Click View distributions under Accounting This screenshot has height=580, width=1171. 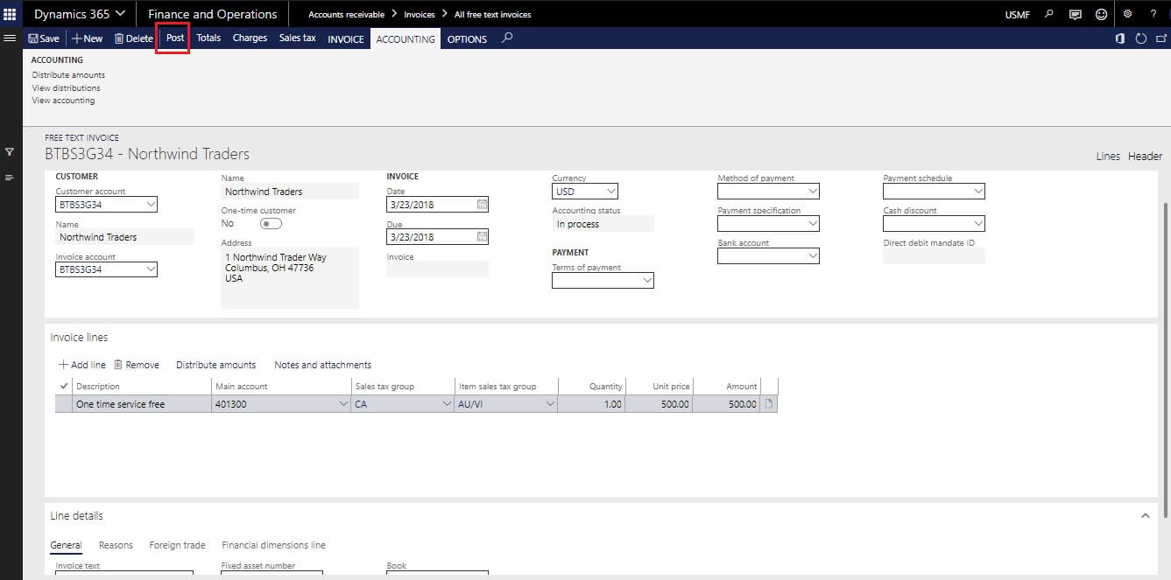[67, 87]
